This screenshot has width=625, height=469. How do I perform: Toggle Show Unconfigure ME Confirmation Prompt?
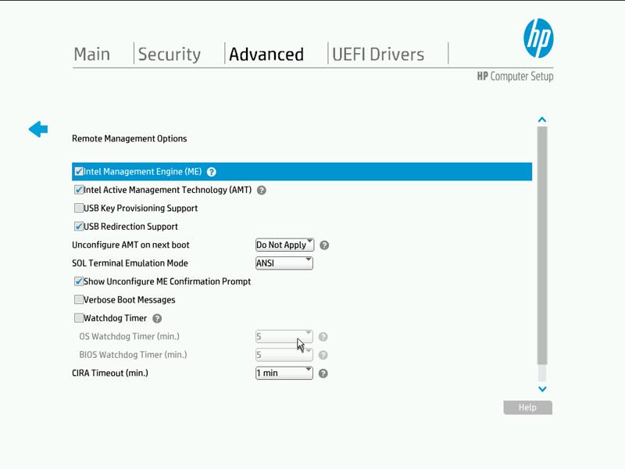[79, 281]
